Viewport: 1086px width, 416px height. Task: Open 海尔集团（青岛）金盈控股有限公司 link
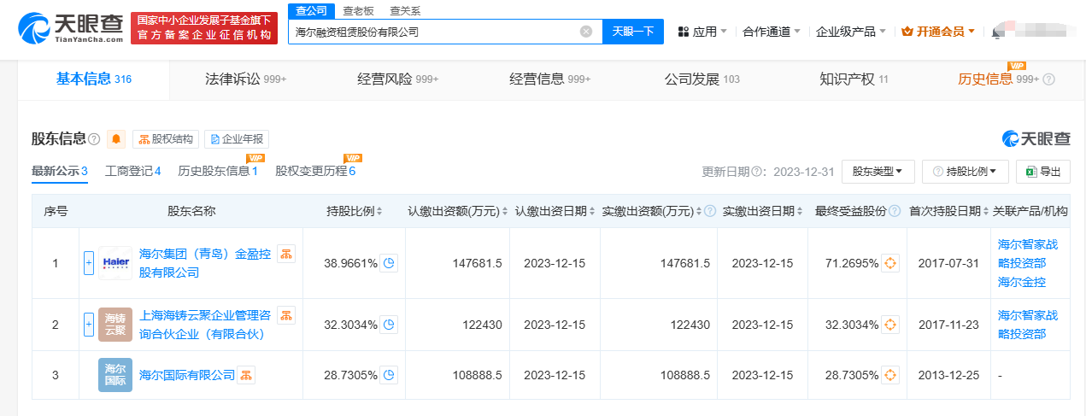click(205, 263)
